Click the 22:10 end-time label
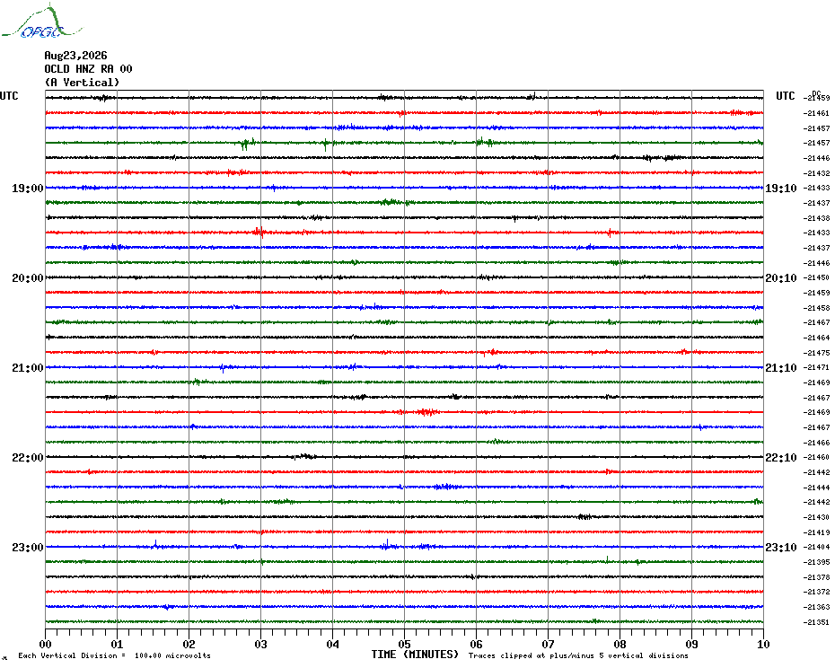 point(781,458)
